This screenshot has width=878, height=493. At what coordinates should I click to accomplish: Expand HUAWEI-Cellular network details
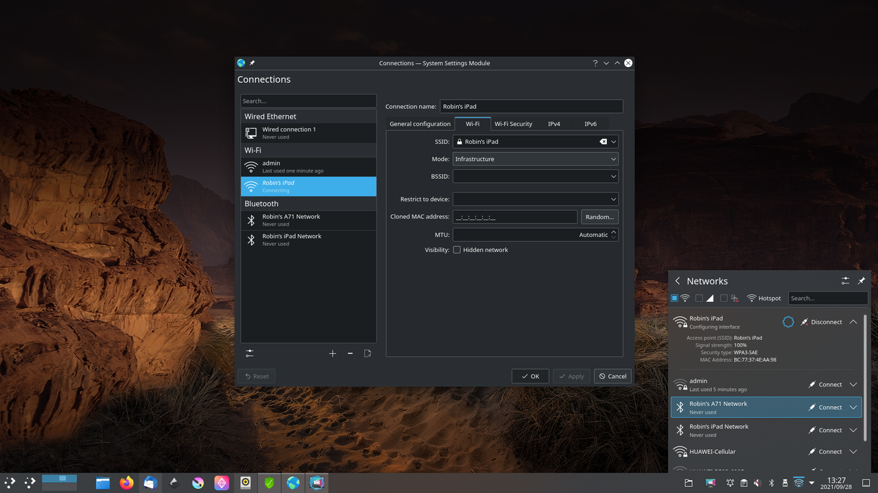point(853,452)
